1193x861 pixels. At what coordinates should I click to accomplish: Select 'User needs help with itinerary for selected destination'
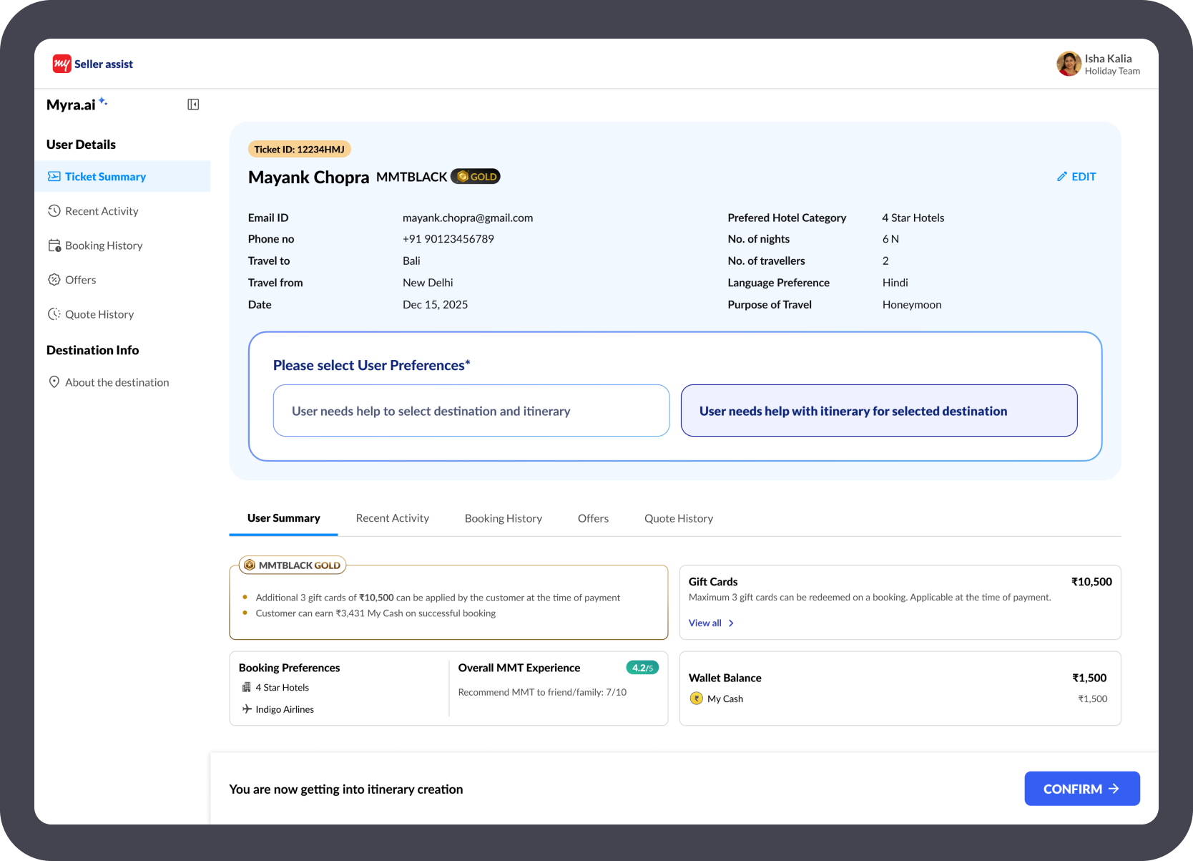[879, 411]
